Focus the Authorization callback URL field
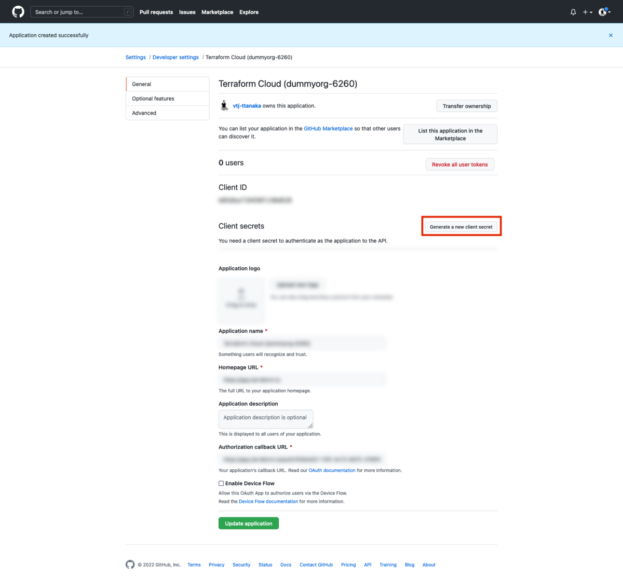Viewport: 623px width, 588px height. pos(302,459)
